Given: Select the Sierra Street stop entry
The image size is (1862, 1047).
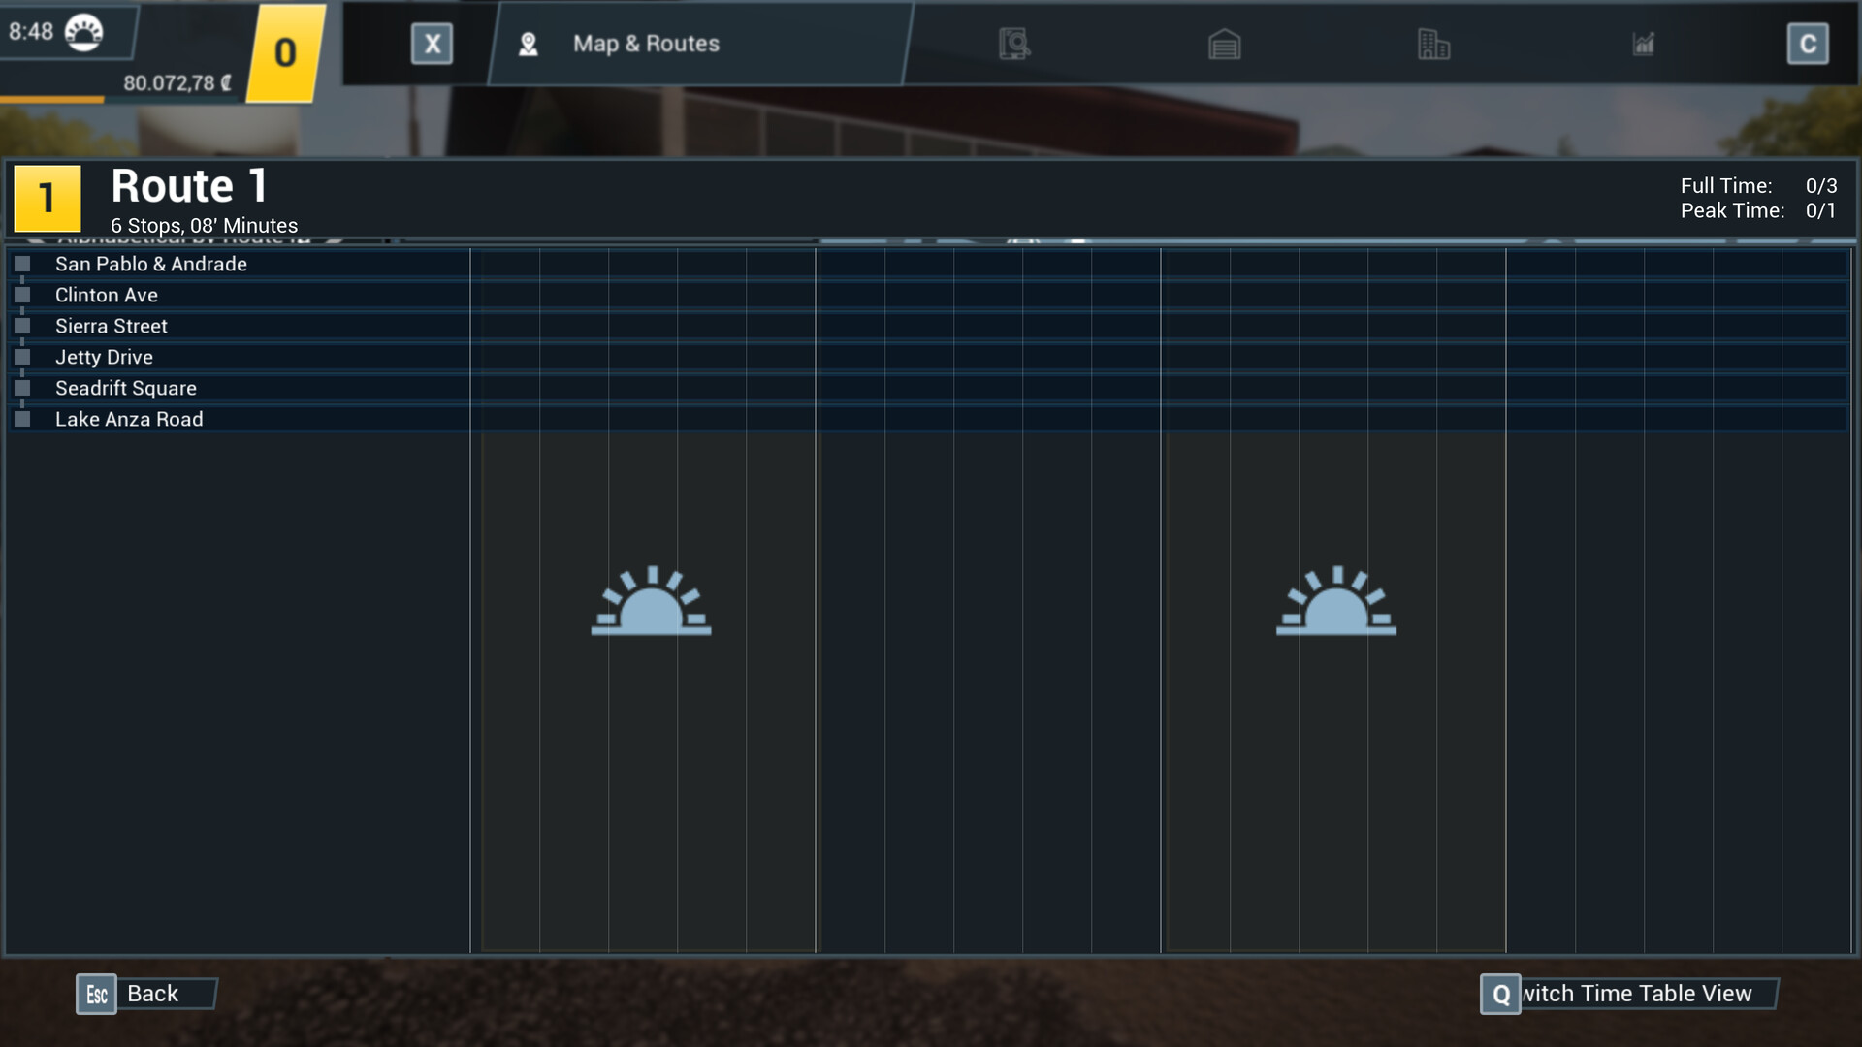Looking at the screenshot, I should pos(110,326).
